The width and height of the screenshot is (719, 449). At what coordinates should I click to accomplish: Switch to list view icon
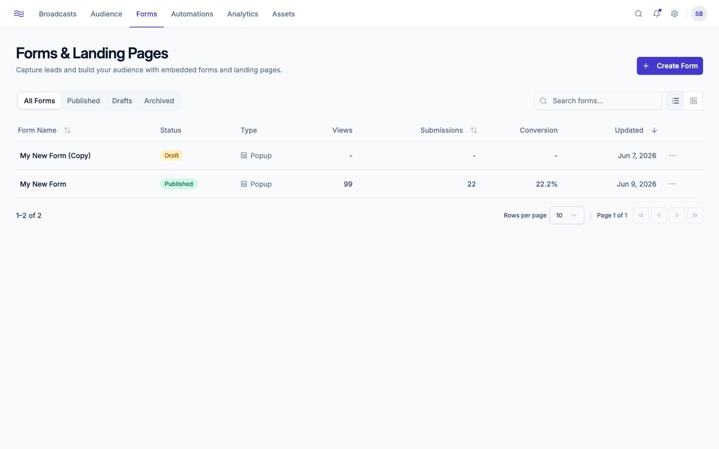676,101
